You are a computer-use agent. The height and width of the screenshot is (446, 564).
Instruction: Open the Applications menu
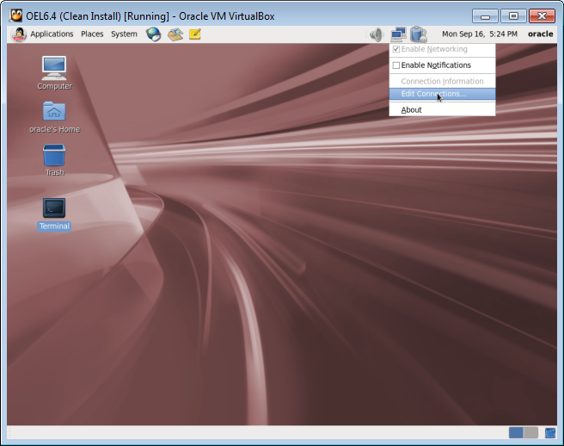52,34
